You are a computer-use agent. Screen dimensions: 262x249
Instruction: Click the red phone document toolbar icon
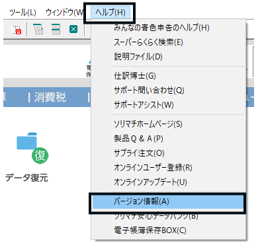coord(17,30)
